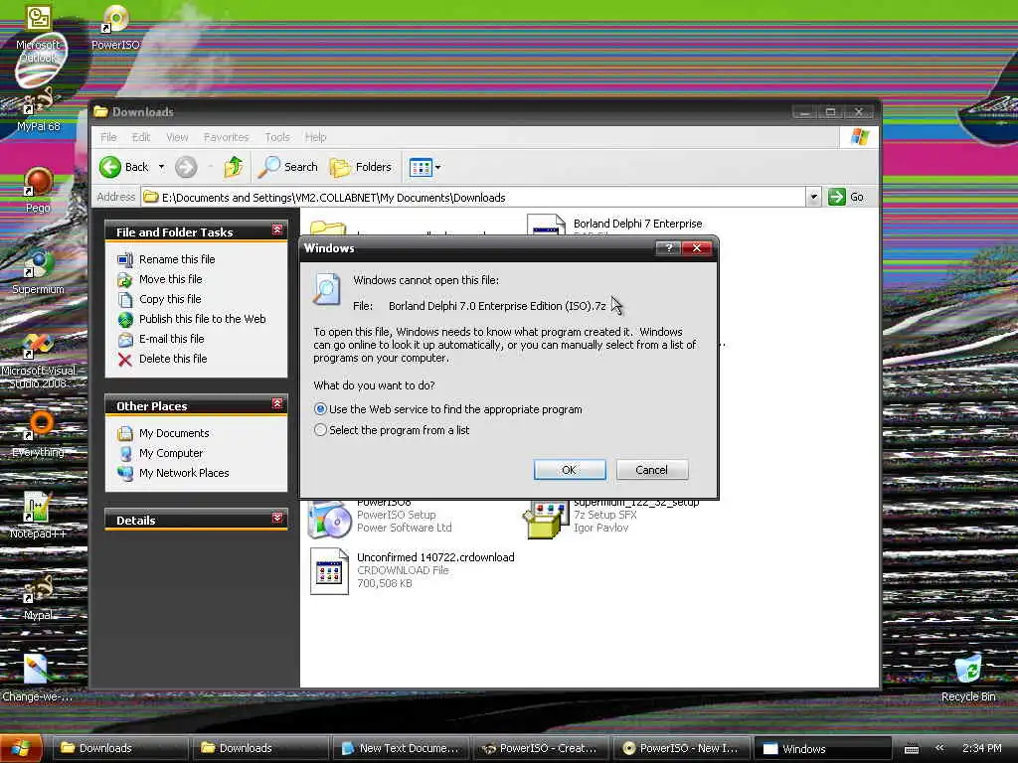The height and width of the screenshot is (763, 1018).
Task: Click the dialog help question mark button
Action: click(x=668, y=247)
